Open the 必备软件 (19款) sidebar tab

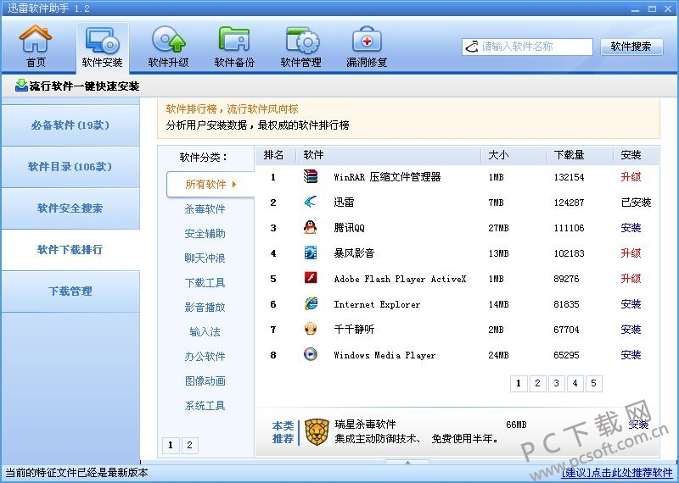[x=70, y=125]
